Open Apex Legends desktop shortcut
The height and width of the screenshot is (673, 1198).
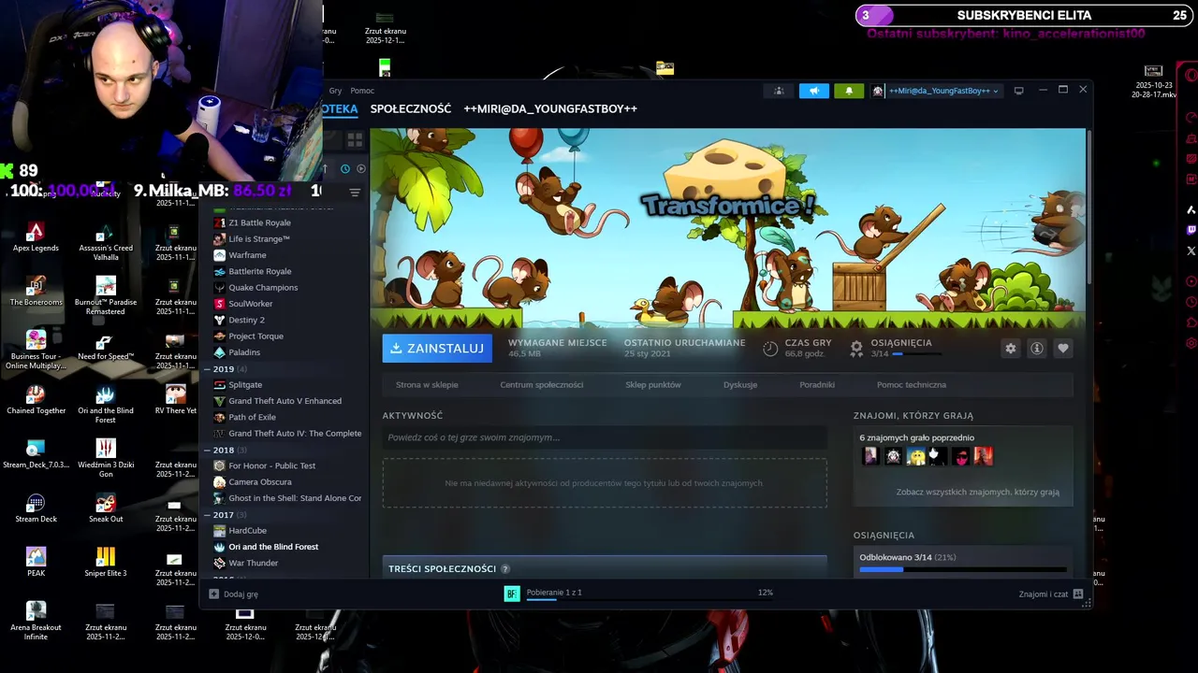[x=36, y=236]
